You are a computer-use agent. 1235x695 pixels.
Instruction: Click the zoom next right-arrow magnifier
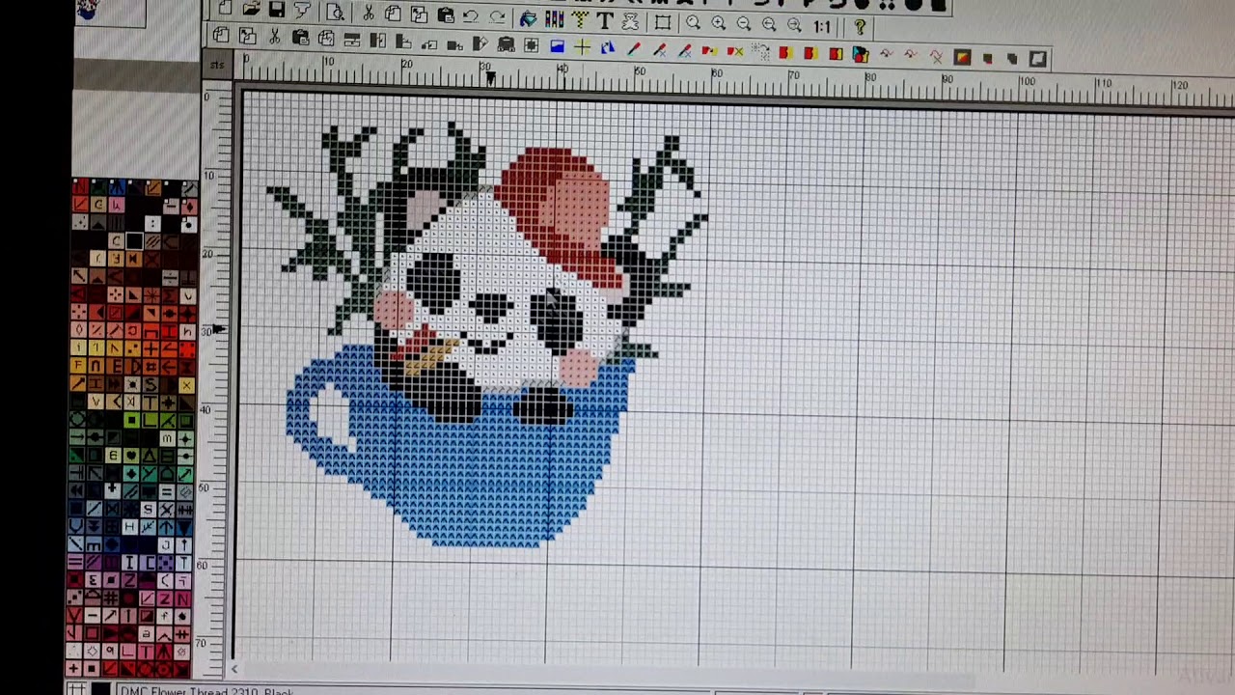(x=794, y=25)
